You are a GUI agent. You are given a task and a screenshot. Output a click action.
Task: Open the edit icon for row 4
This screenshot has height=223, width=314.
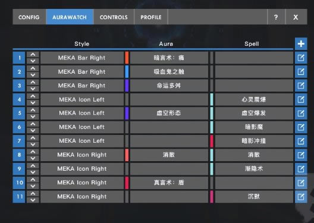[301, 99]
